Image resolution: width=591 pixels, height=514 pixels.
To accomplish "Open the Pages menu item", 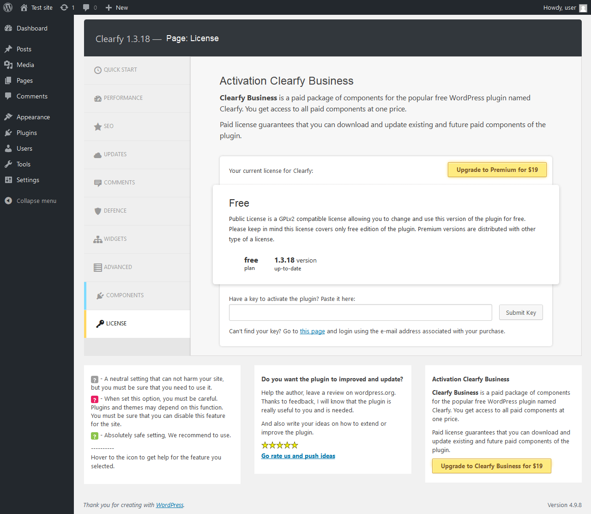I will point(37,80).
